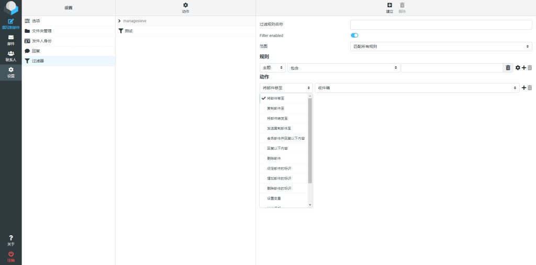Click the 删除 delete filter toolbar button
Image resolution: width=536 pixels, height=265 pixels.
pos(402,8)
